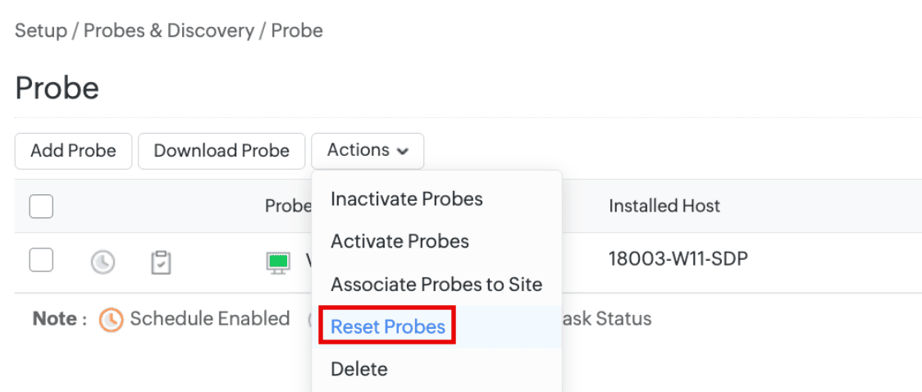Click the Add Probe button
The image size is (922, 392).
74,151
